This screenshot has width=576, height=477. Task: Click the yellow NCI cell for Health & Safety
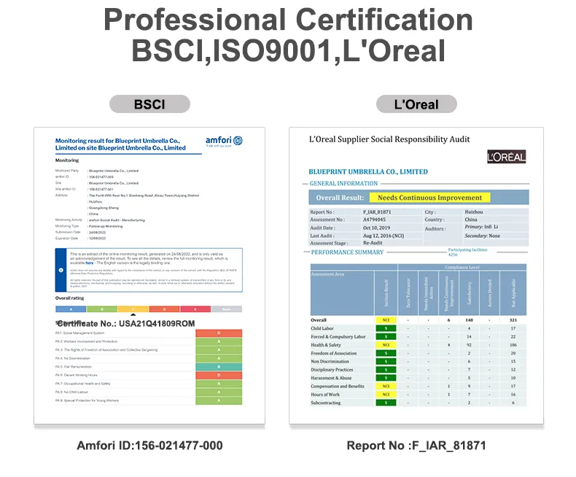pos(386,345)
